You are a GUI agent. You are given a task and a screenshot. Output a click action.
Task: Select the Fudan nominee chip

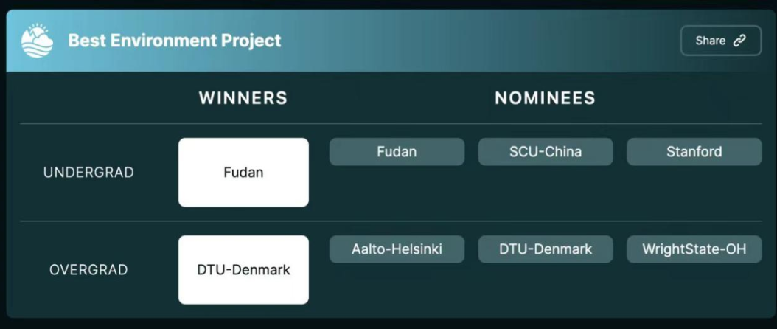397,152
